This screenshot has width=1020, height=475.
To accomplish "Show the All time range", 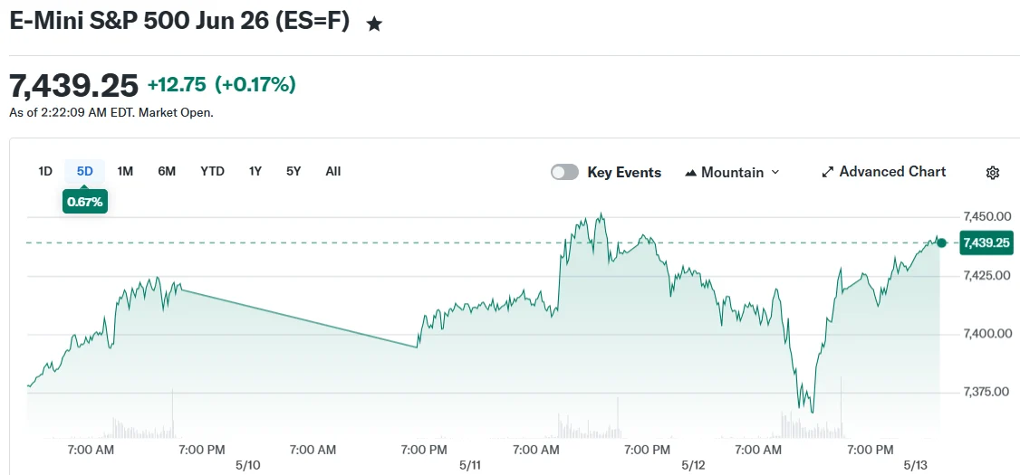I will (x=333, y=172).
